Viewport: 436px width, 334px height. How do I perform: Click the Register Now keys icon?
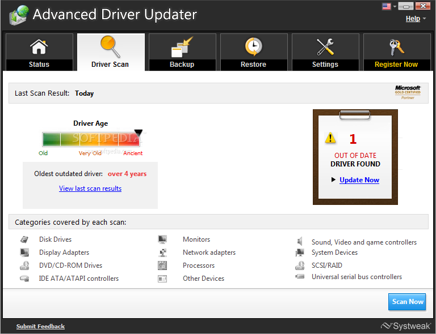396,47
